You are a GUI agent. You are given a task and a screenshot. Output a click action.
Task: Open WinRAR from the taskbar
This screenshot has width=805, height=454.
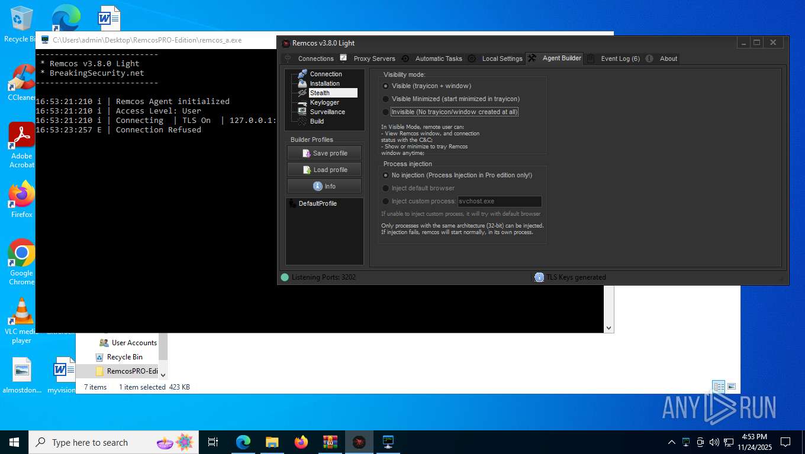point(330,442)
